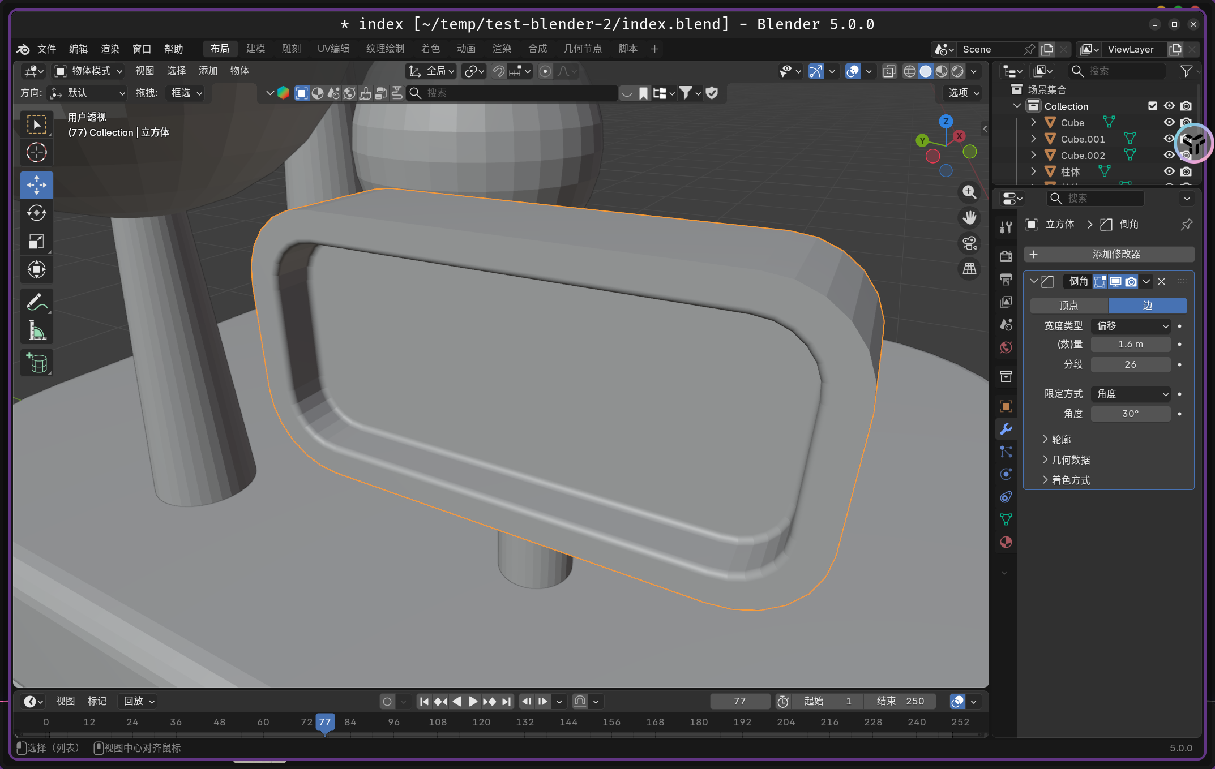This screenshot has height=769, width=1215.
Task: Open the Modifiers properties tab wrench icon
Action: coord(1006,429)
